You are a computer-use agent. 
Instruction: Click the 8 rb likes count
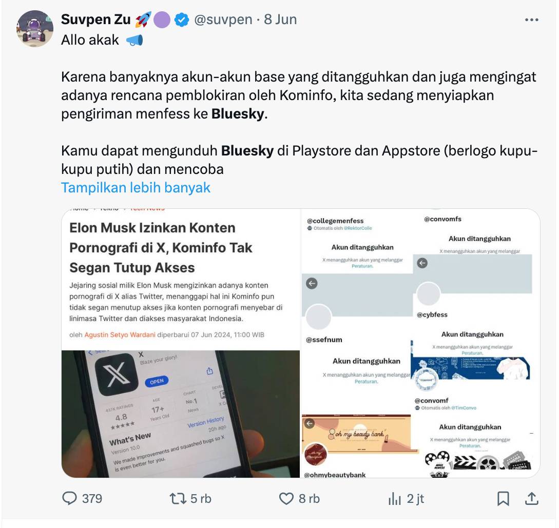coord(309,498)
